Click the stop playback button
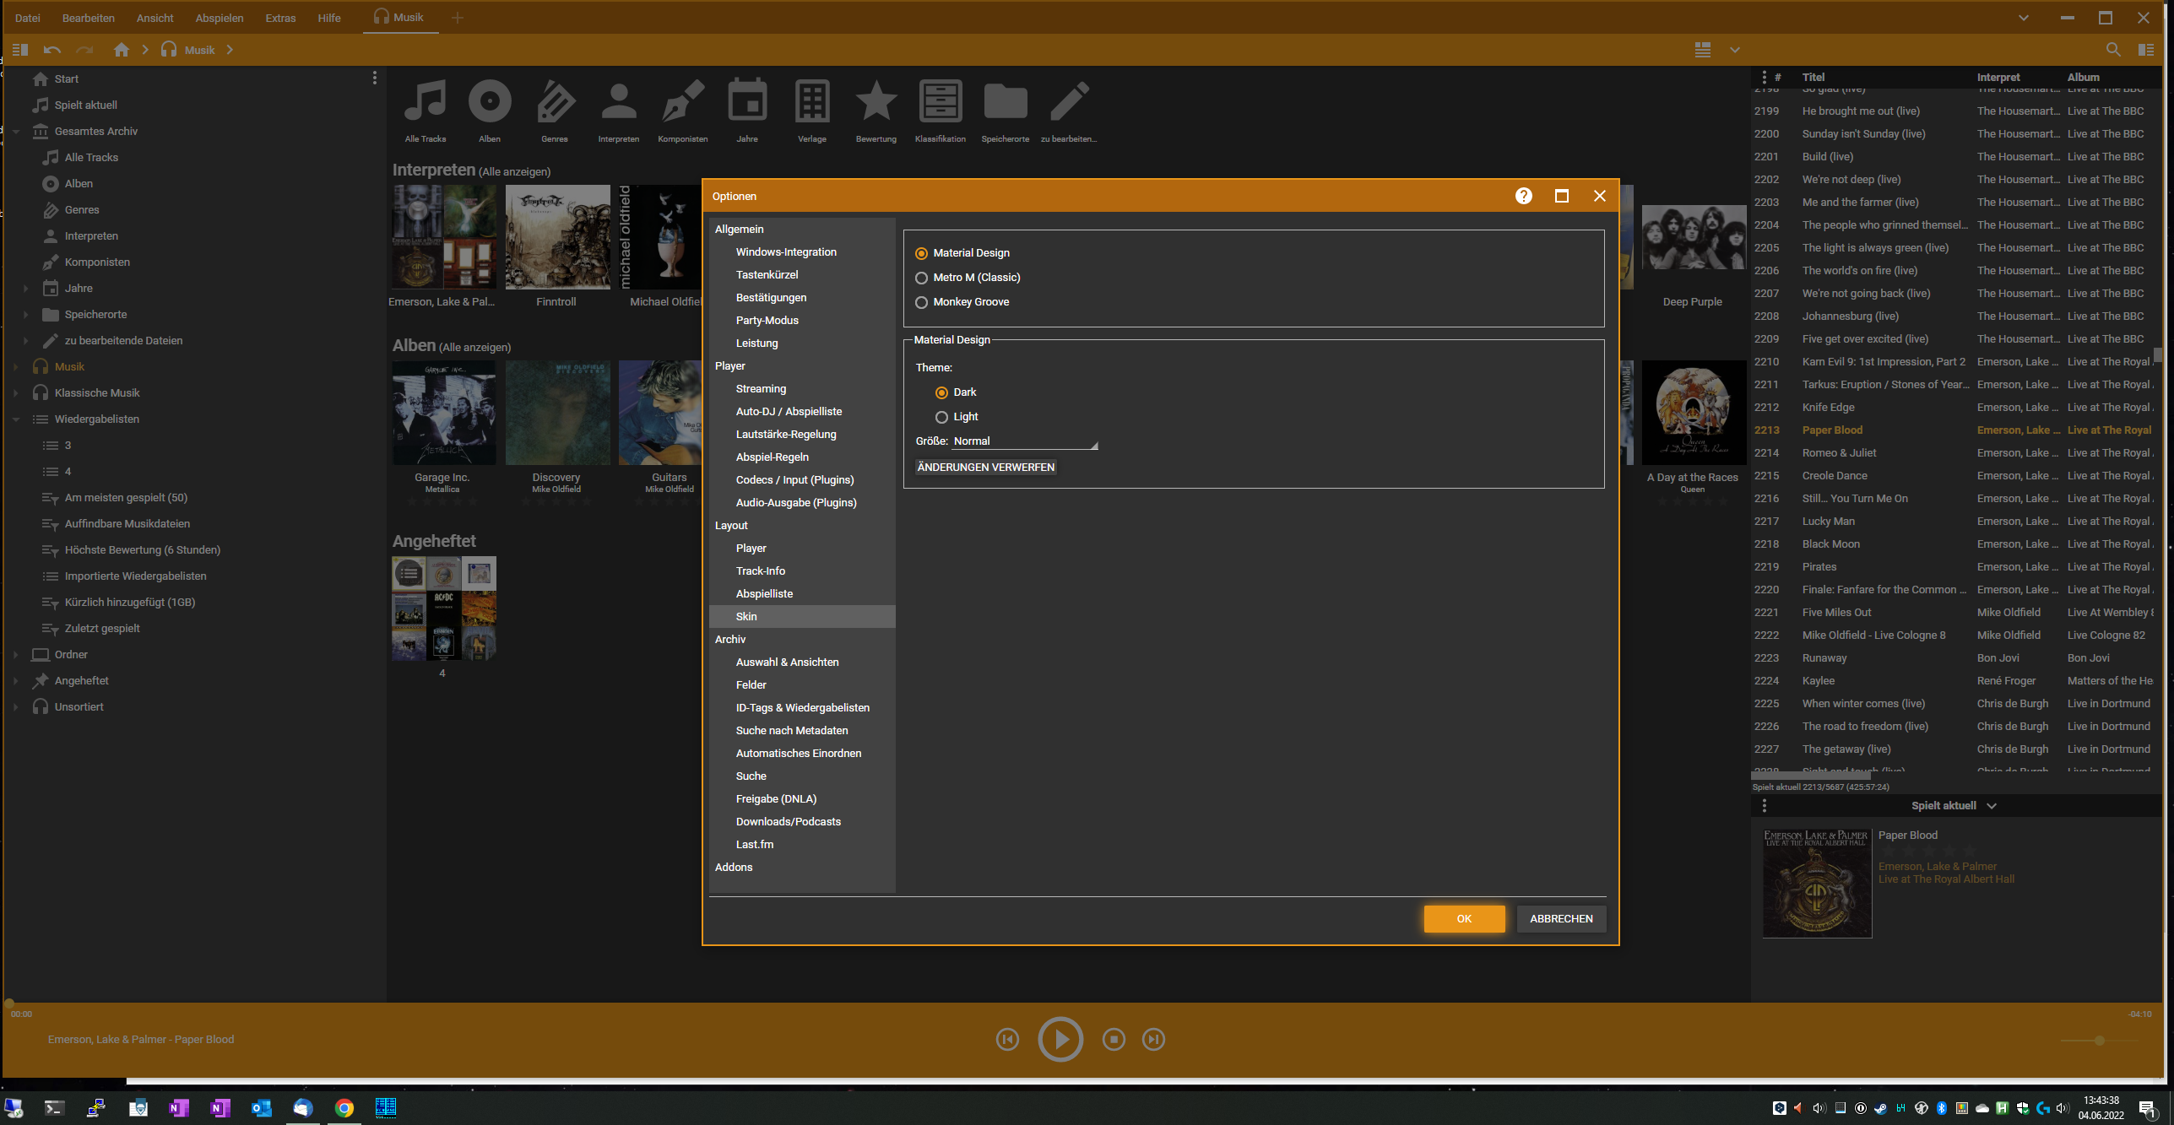Screen dimensions: 2174x1125 tap(1114, 1040)
